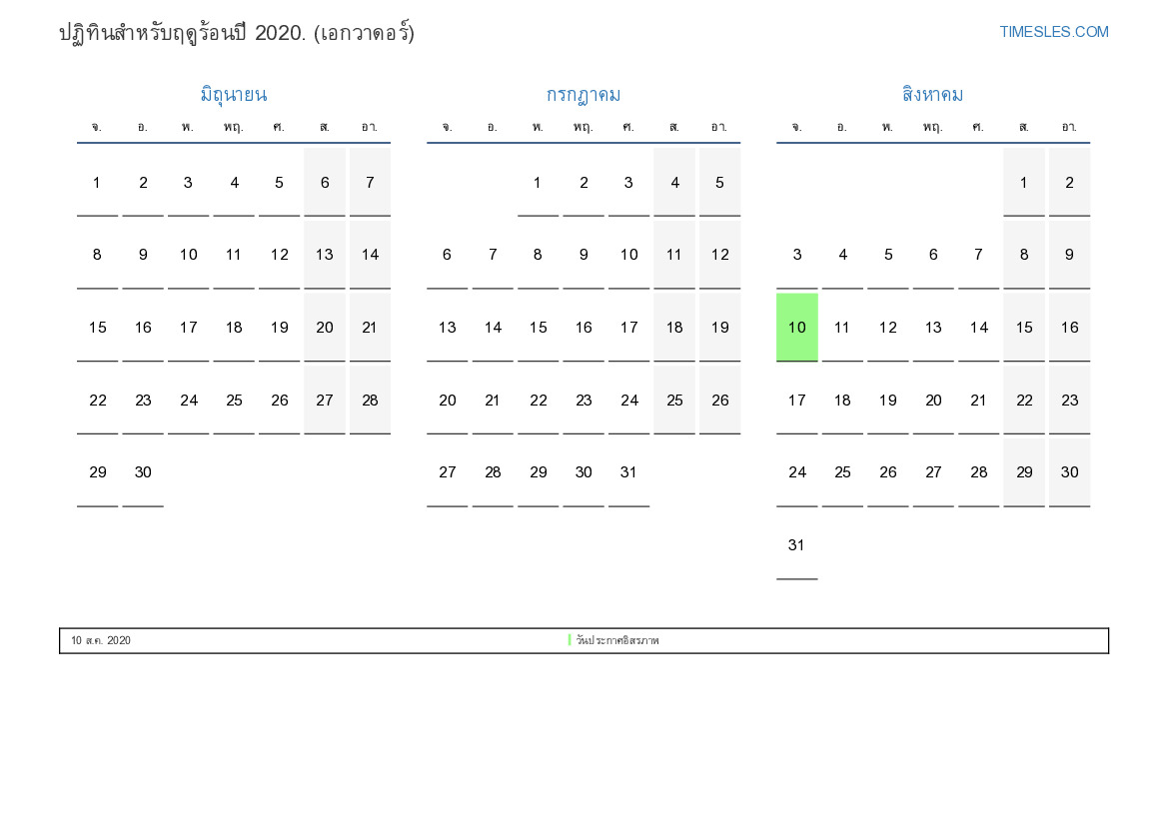Viewport: 1168px width, 826px height.
Task: Select June 13 Saturday cell
Action: coord(325,255)
